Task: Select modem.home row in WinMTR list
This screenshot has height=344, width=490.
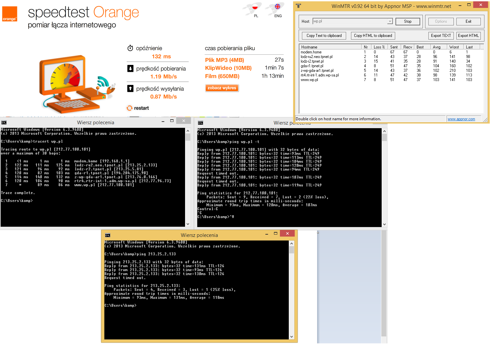Action: coord(391,52)
